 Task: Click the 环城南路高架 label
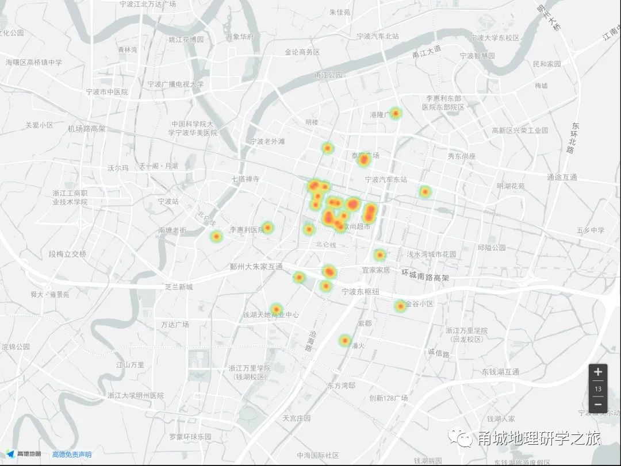tap(425, 276)
